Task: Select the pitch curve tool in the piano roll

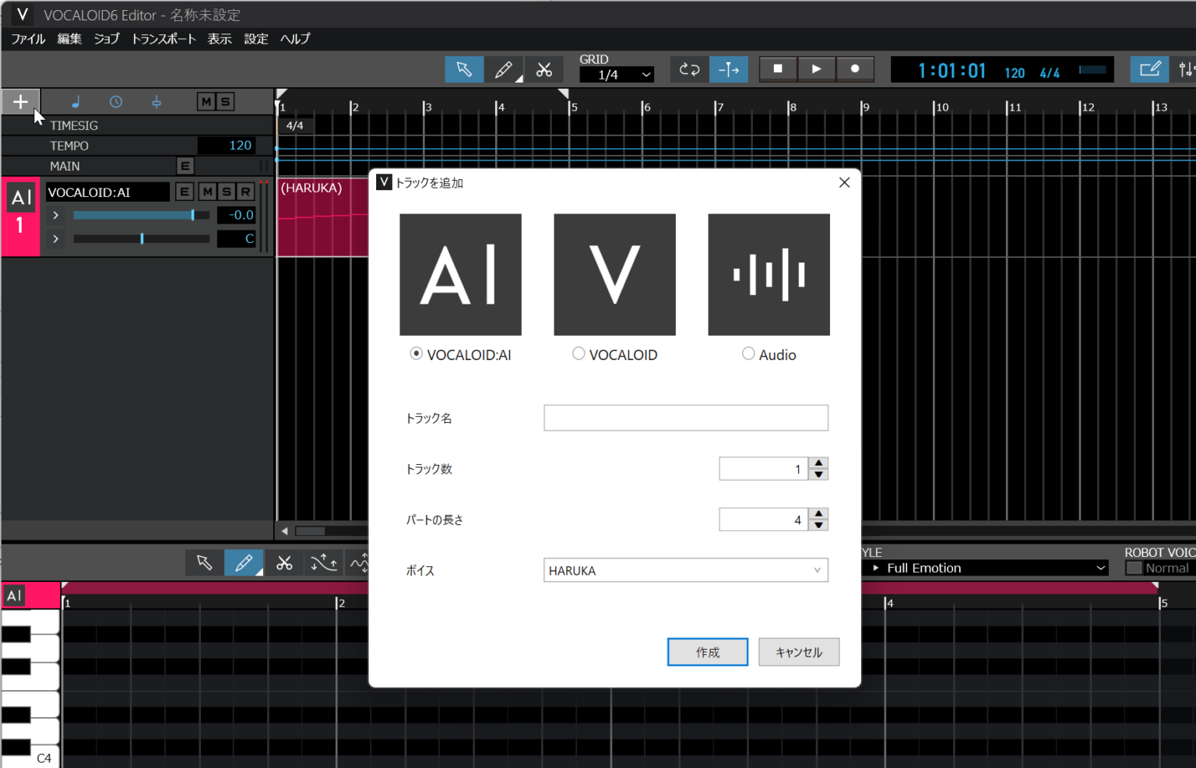Action: point(324,562)
